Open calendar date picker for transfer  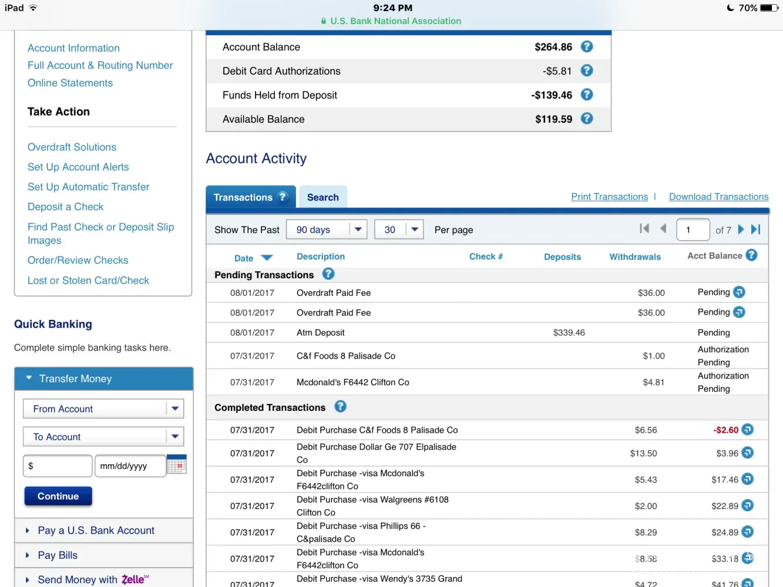(177, 465)
